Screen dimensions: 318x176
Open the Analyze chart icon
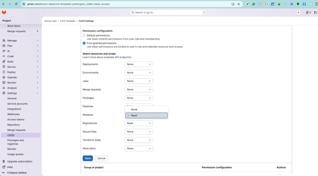(4, 88)
